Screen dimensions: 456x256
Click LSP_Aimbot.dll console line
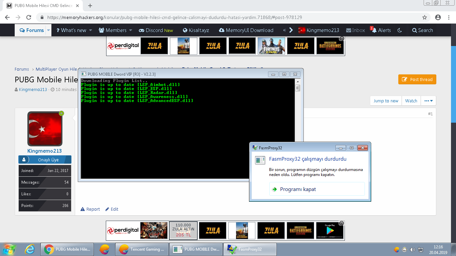[x=130, y=85]
